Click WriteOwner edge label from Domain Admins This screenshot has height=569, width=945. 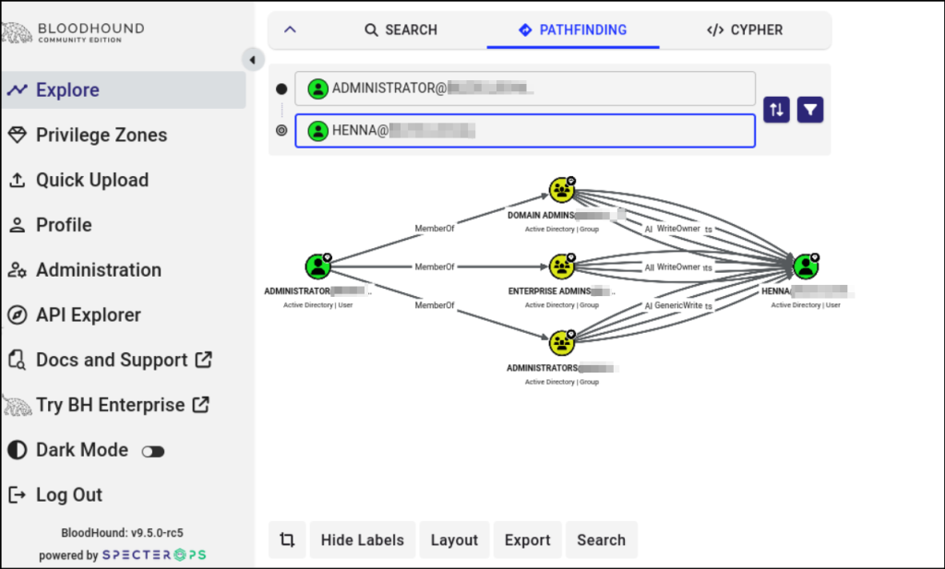(678, 229)
